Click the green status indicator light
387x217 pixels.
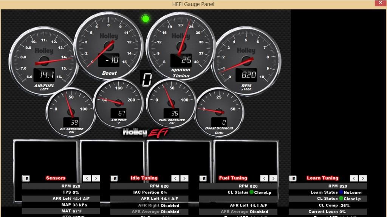pyautogui.click(x=146, y=19)
